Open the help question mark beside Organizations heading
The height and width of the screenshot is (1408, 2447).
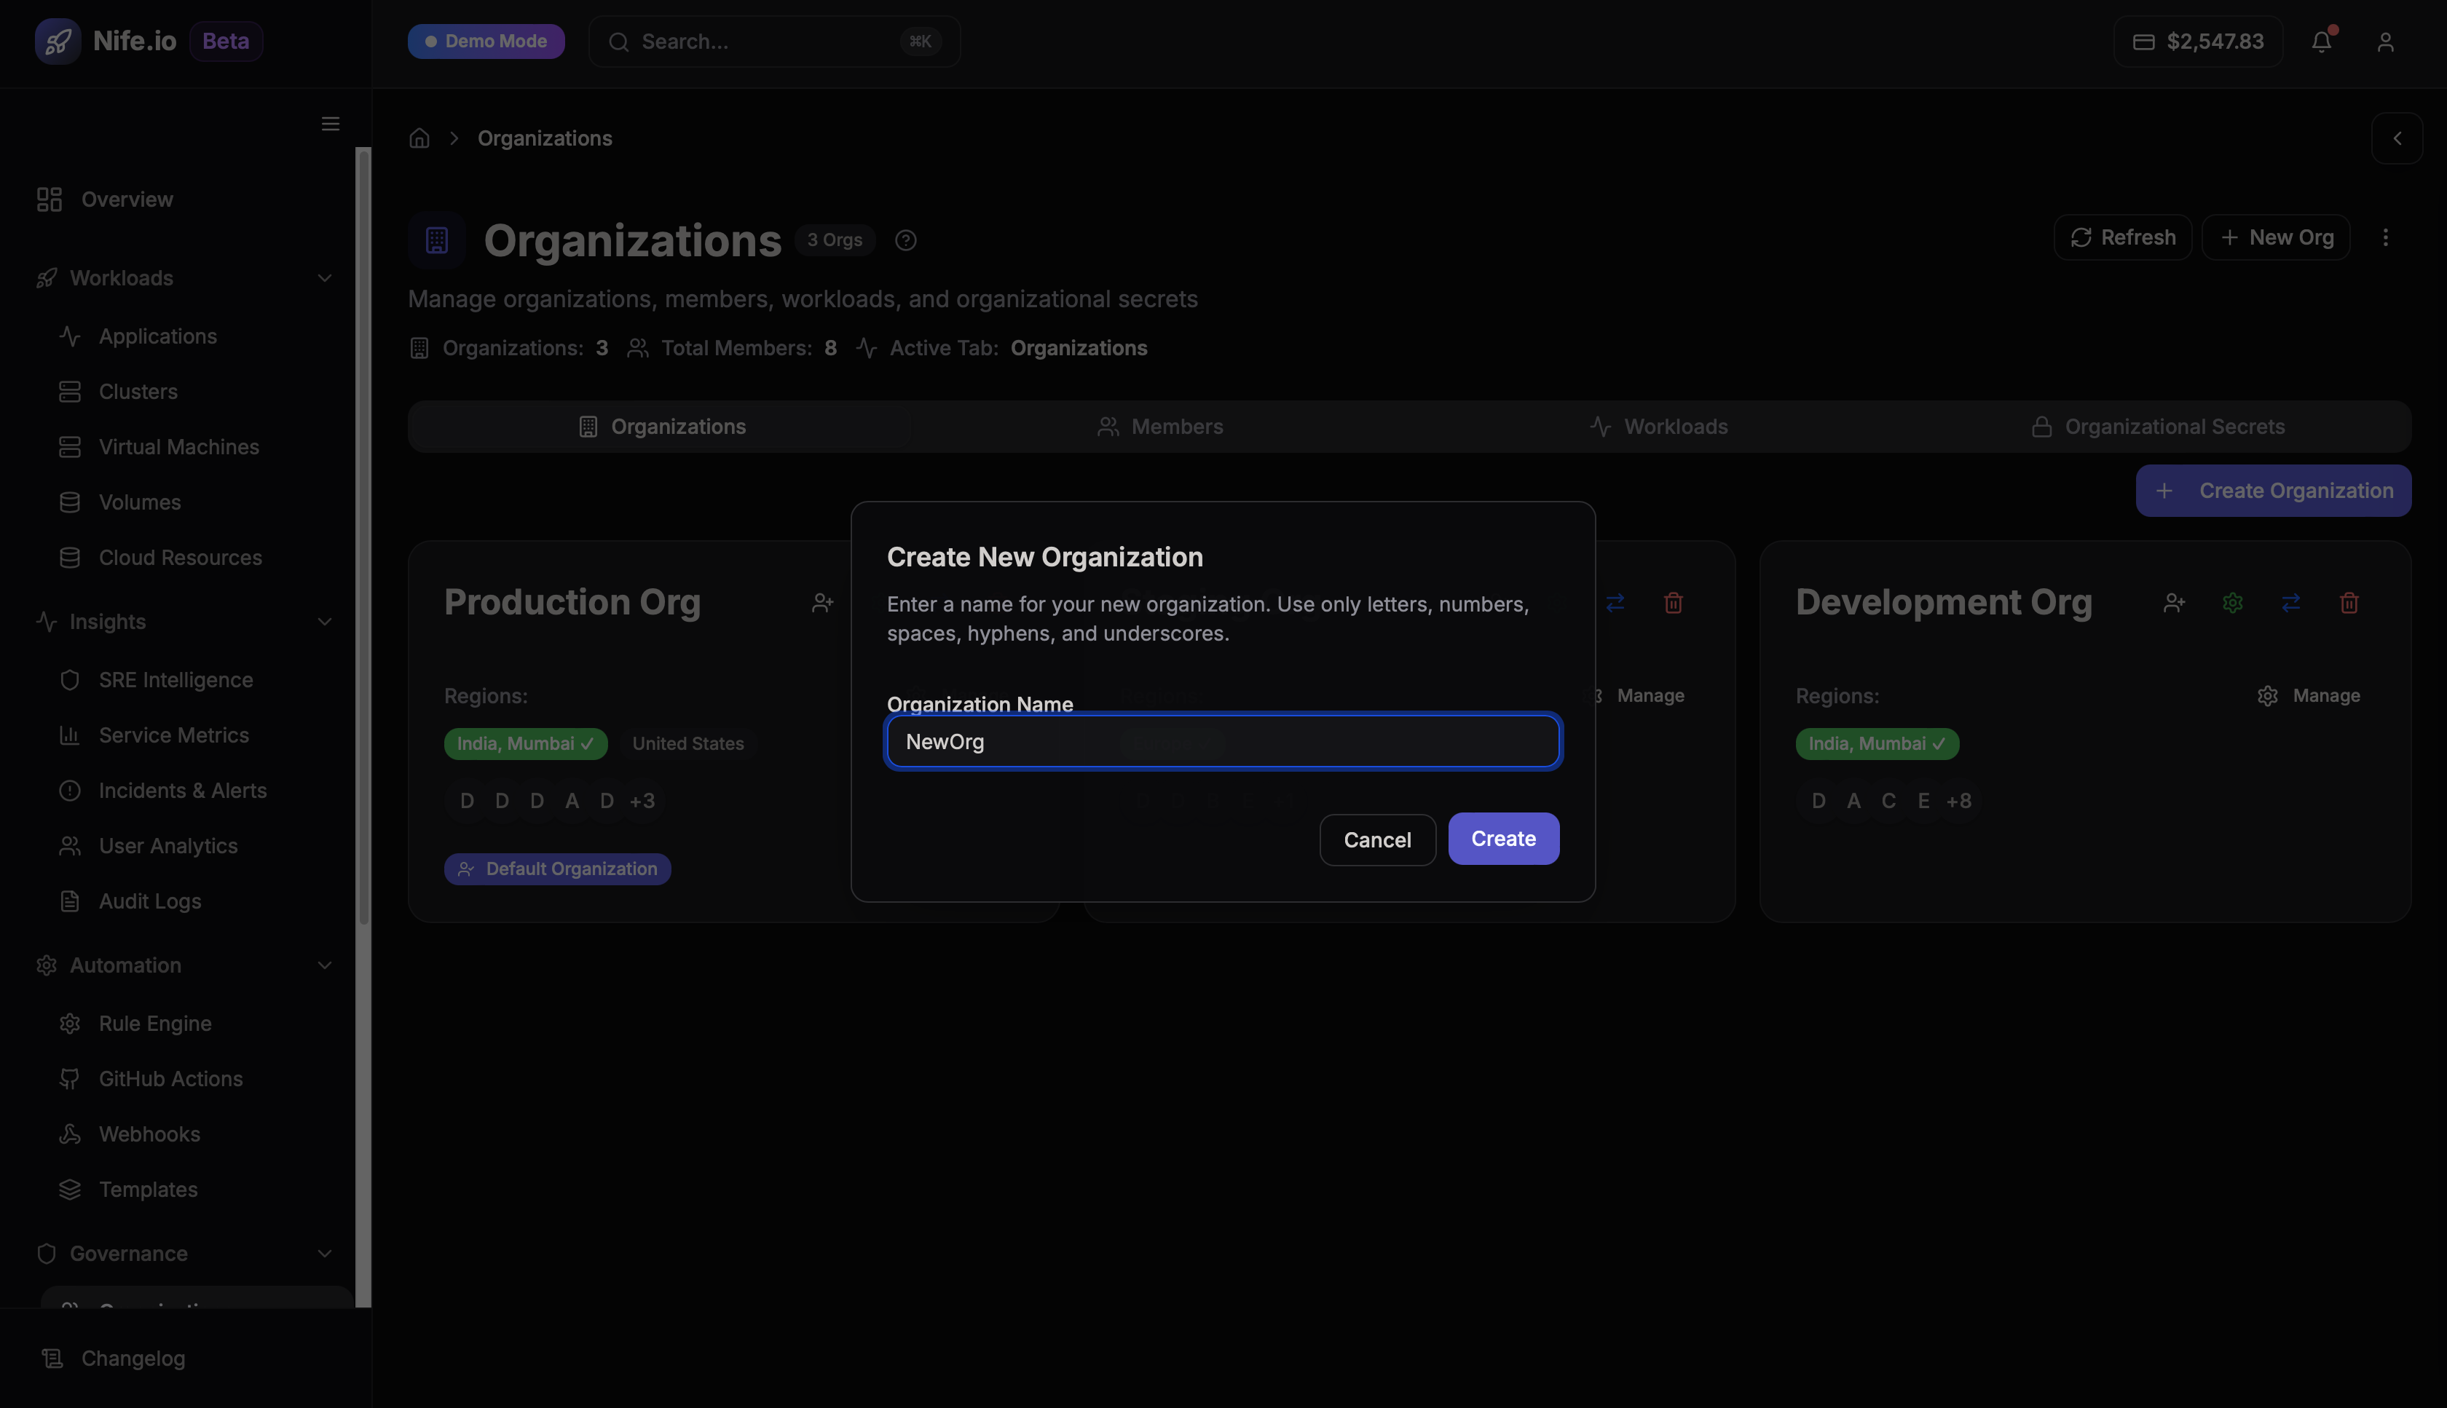tap(905, 240)
